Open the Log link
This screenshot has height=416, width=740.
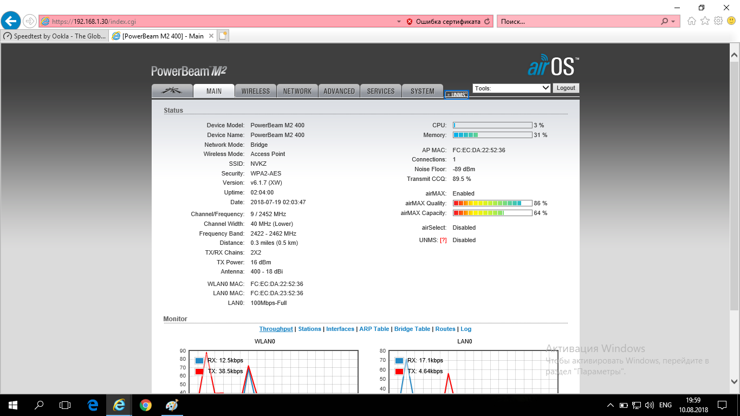tap(466, 329)
